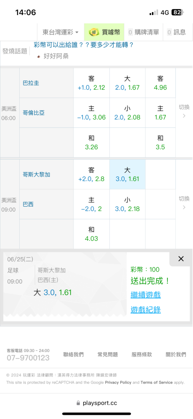Viewport: 193px width, 419px height.
Task: Tap the 買噱幣 coin icon
Action: (x=93, y=32)
